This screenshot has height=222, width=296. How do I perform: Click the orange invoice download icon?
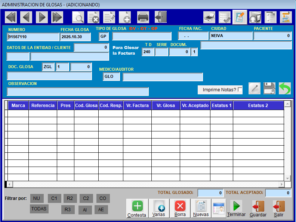pyautogui.click(x=286, y=17)
